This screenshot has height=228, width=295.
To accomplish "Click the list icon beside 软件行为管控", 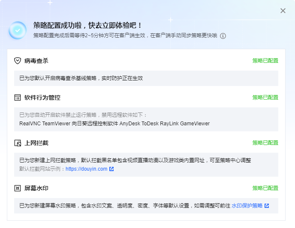I will click(x=18, y=98).
